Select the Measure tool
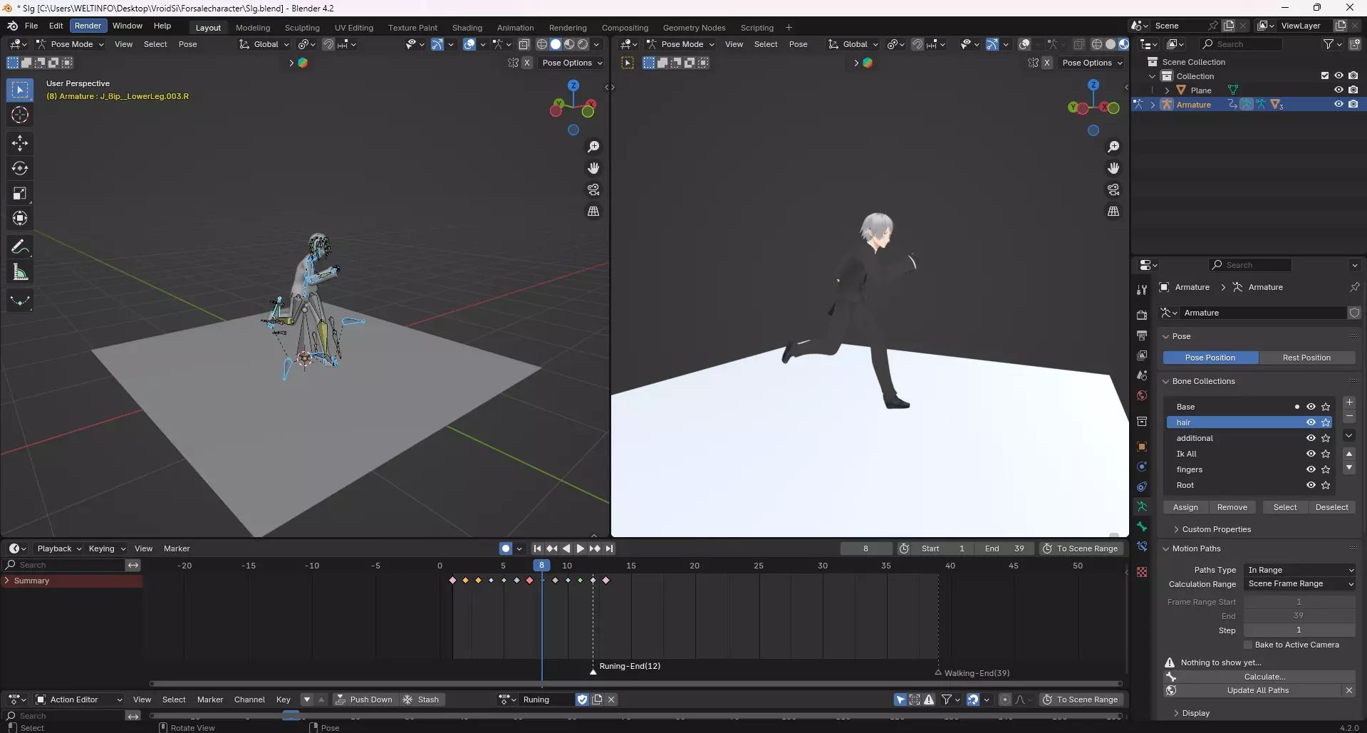The width and height of the screenshot is (1367, 733). [x=20, y=272]
